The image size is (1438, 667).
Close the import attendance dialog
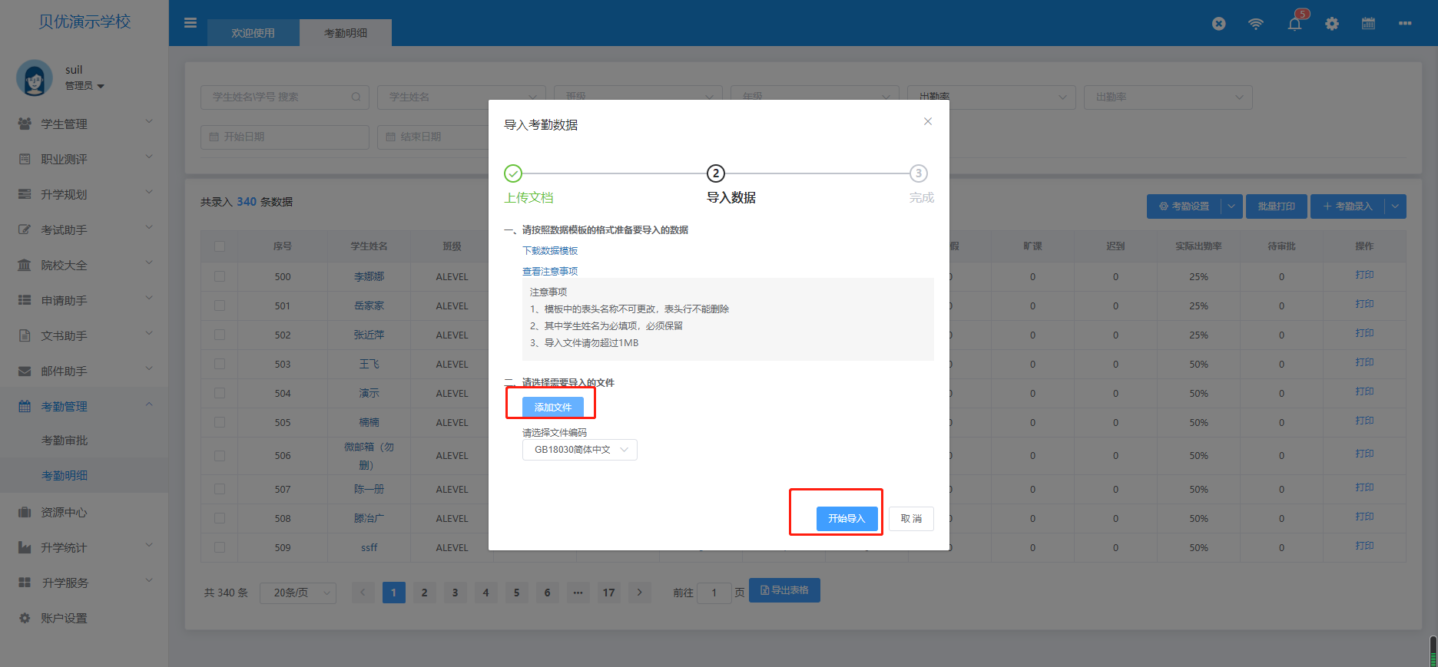click(928, 121)
